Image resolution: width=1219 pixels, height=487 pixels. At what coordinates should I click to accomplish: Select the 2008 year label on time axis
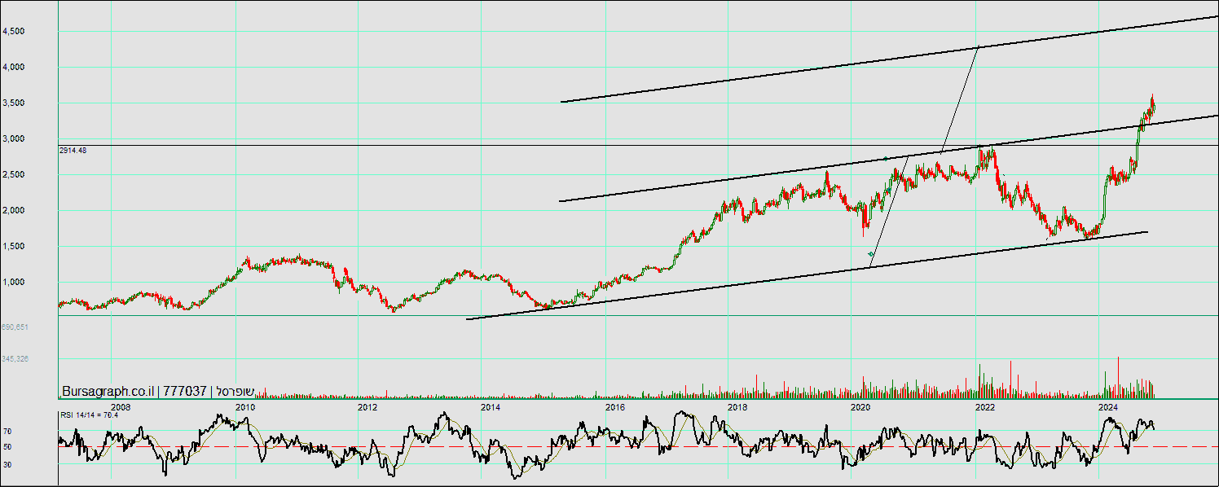click(x=120, y=406)
